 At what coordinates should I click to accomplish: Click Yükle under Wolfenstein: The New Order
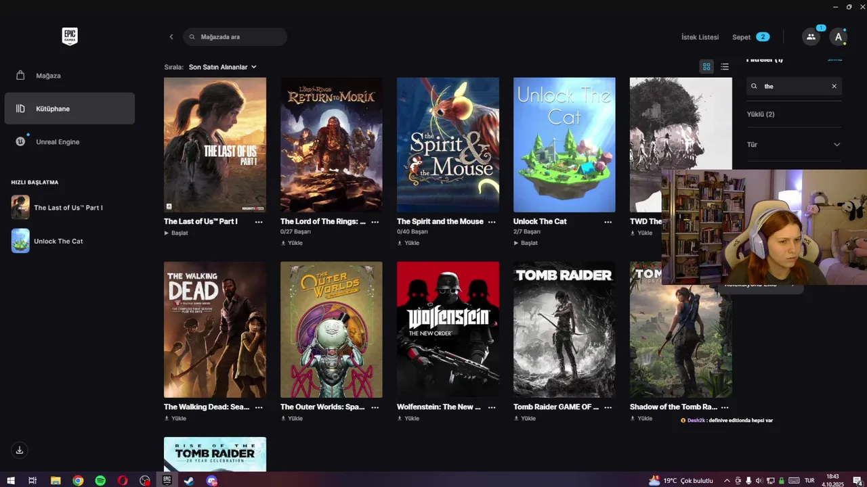pos(408,418)
